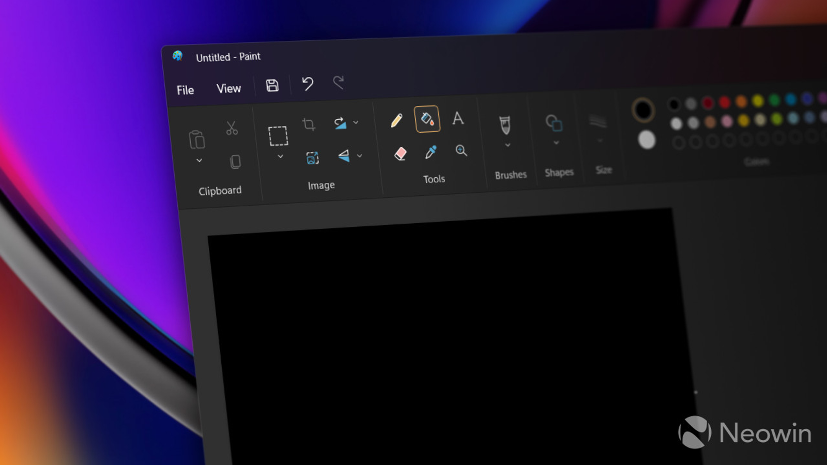Viewport: 827px width, 465px height.
Task: Expand the Flip options arrow
Action: [x=360, y=155]
